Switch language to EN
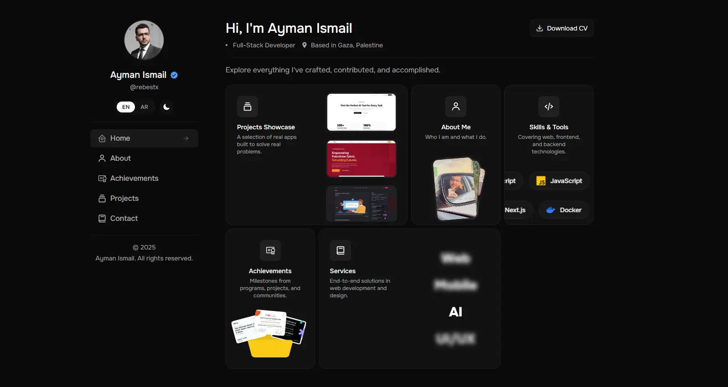This screenshot has width=728, height=387. click(x=126, y=107)
